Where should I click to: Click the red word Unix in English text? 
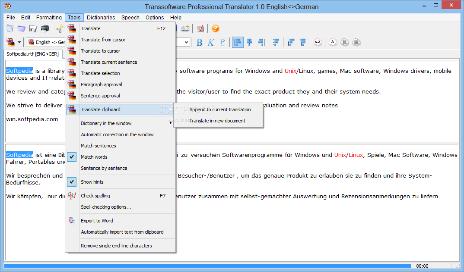point(291,71)
